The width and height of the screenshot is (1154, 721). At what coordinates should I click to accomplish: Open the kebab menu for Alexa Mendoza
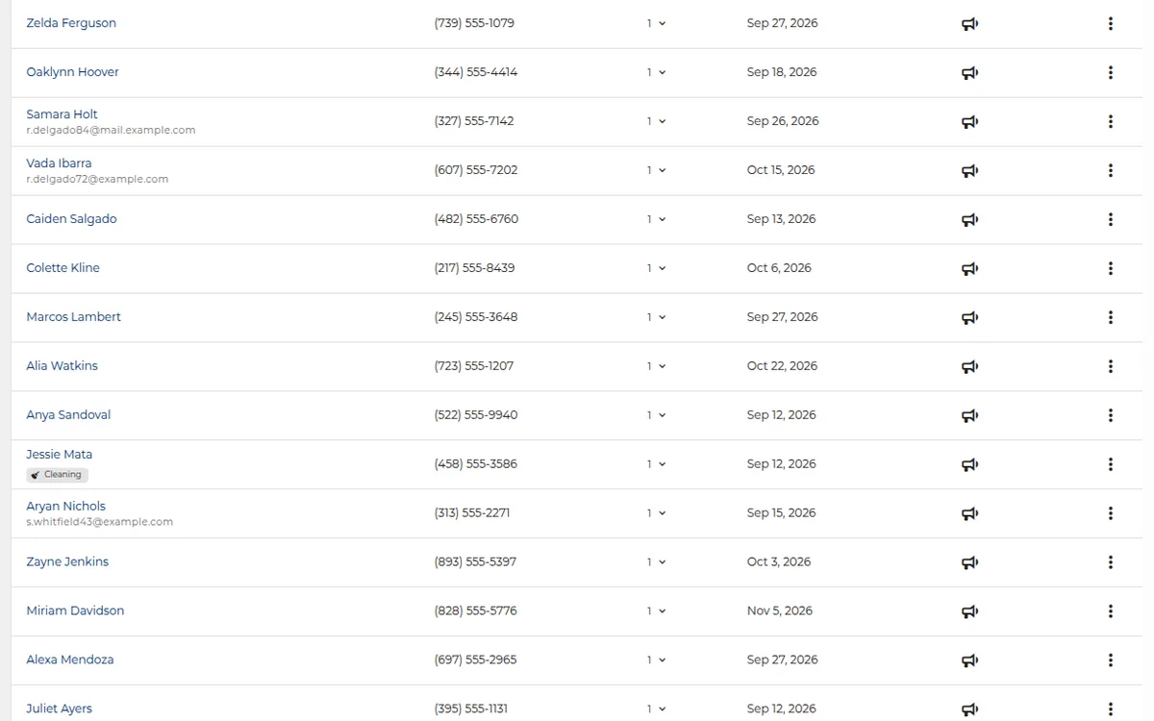tap(1111, 660)
